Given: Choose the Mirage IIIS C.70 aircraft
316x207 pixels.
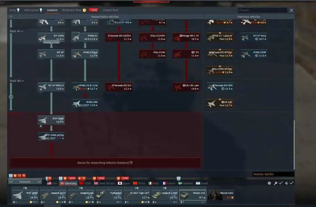Looking at the screenshot, I should [186, 38].
